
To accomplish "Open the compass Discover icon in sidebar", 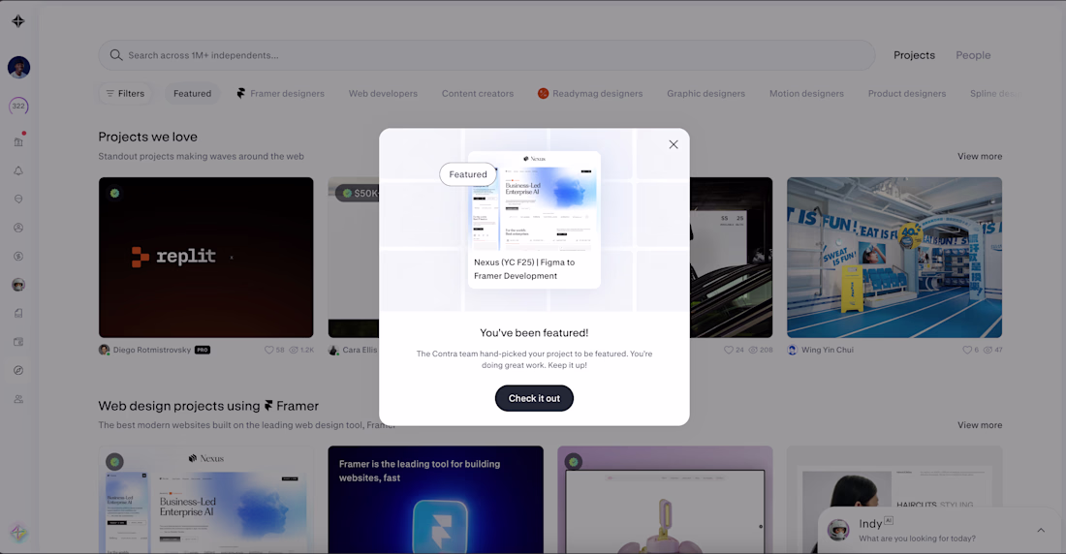I will tap(18, 371).
